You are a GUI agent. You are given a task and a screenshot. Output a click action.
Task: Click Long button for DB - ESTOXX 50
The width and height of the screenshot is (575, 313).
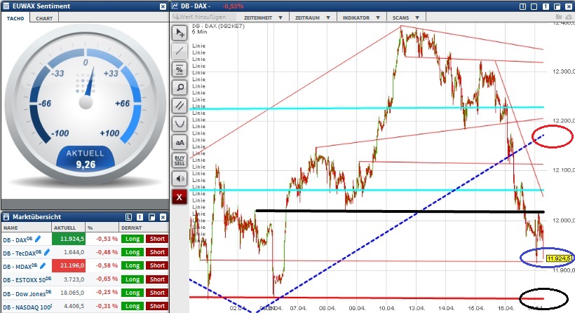tap(133, 279)
